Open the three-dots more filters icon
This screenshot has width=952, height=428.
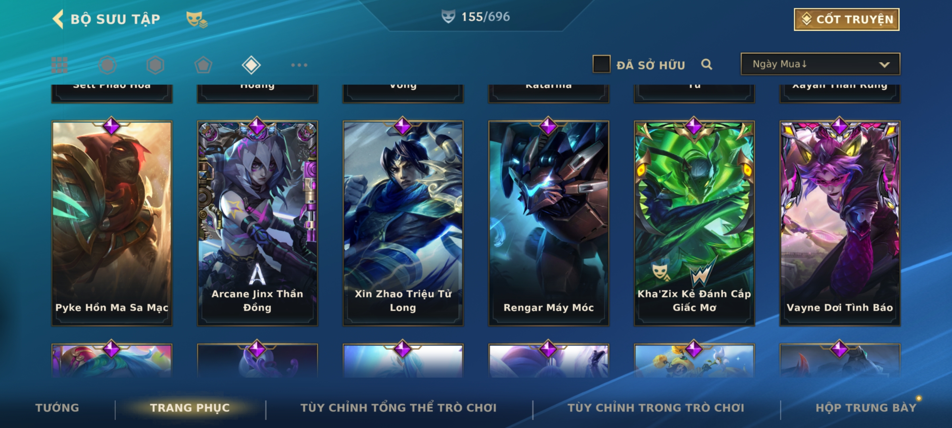click(x=299, y=65)
